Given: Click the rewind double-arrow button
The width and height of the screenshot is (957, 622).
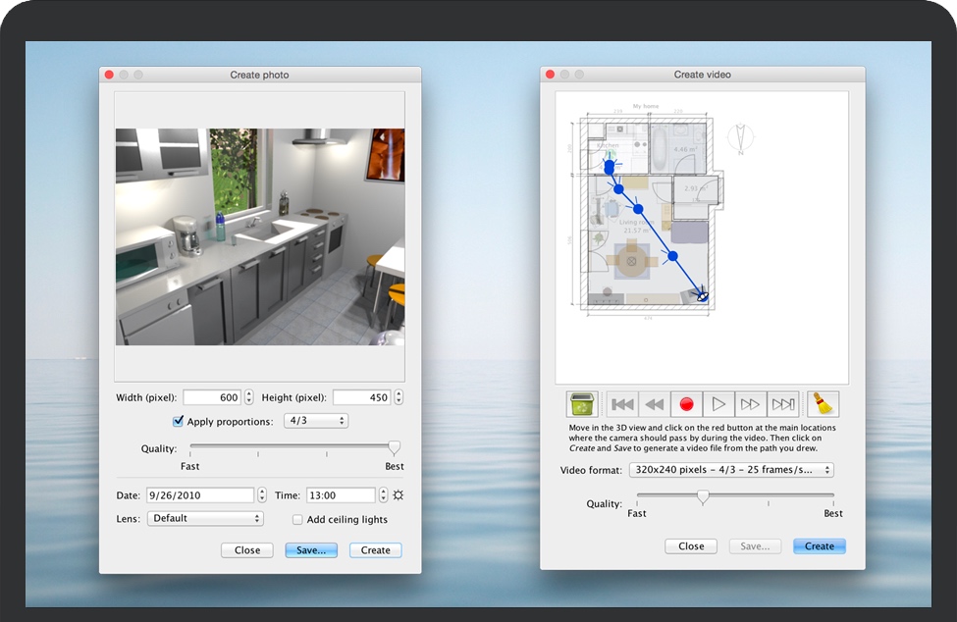Looking at the screenshot, I should click(x=654, y=404).
